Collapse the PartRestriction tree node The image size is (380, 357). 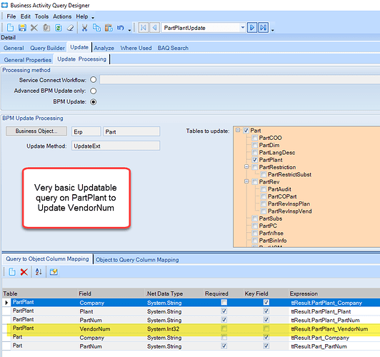point(246,166)
